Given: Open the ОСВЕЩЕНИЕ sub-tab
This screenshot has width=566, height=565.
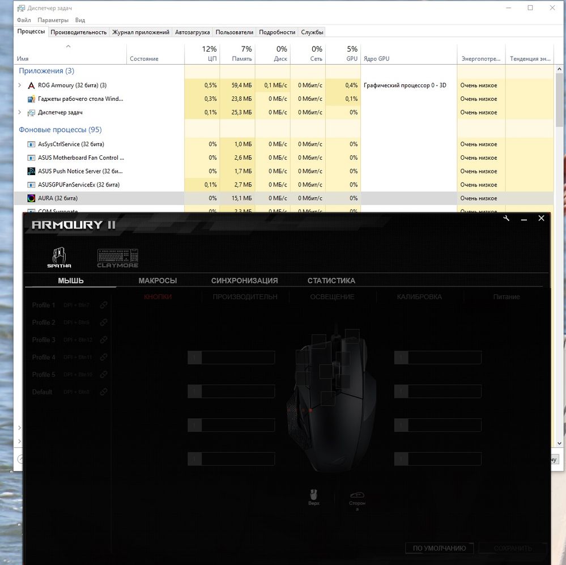Looking at the screenshot, I should coord(332,297).
